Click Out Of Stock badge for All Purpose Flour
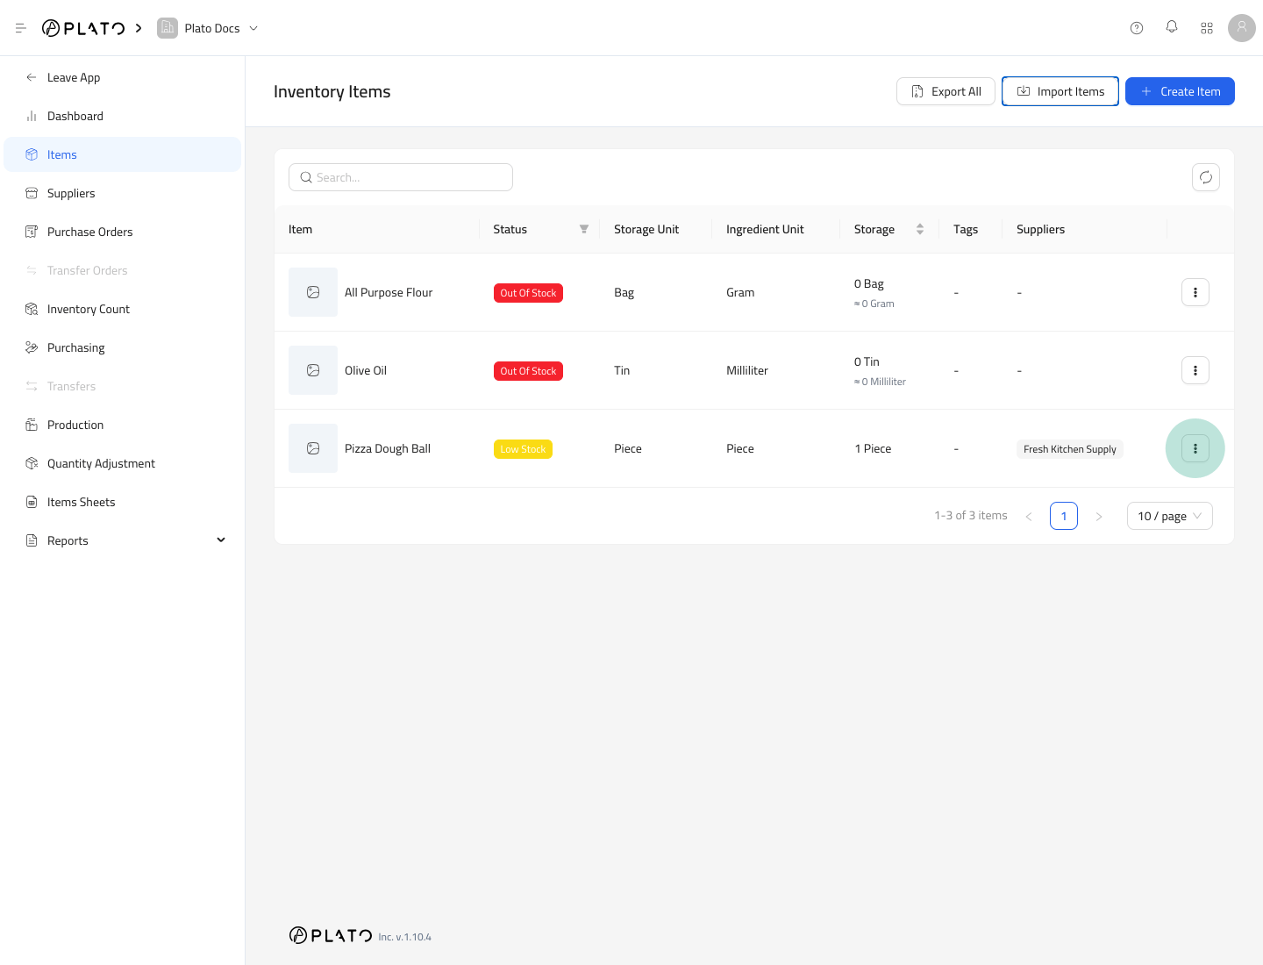The height and width of the screenshot is (965, 1263). click(x=528, y=293)
